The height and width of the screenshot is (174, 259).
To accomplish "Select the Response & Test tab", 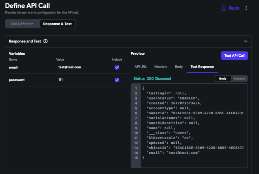I will (57, 24).
